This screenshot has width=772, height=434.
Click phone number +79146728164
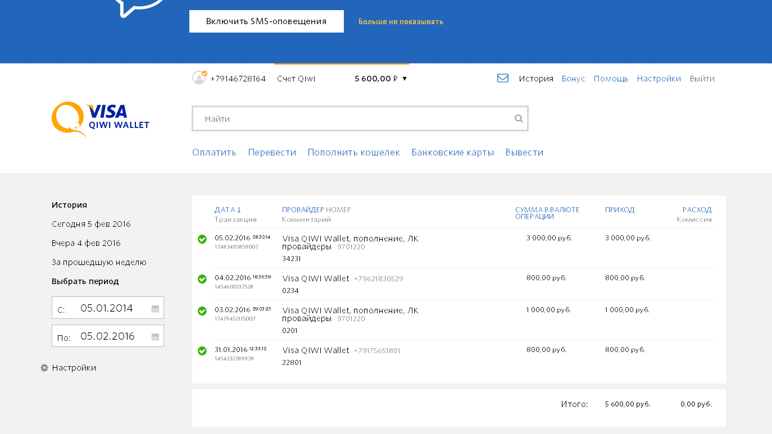point(238,79)
